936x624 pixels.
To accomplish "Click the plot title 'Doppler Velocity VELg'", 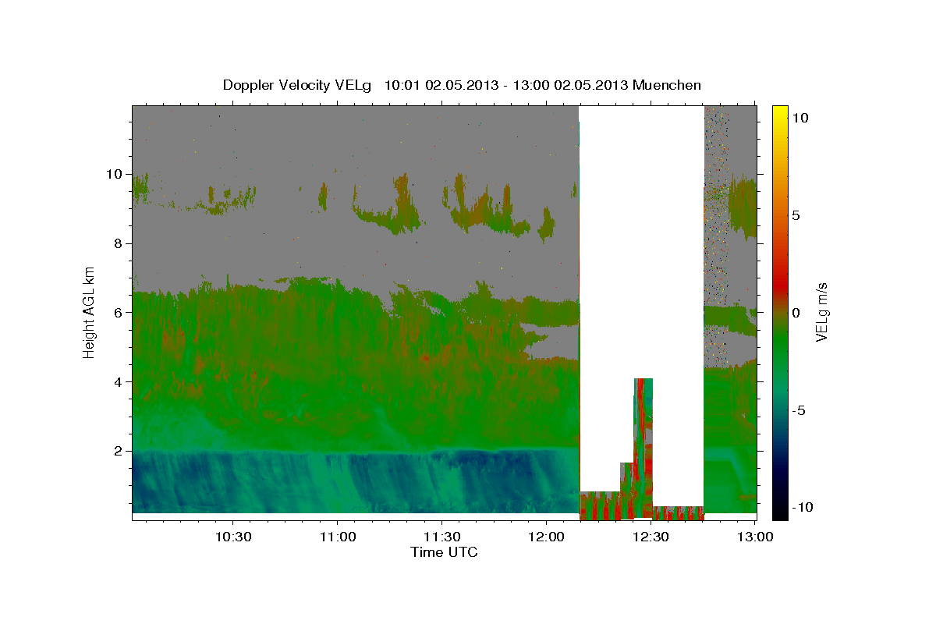I will (x=297, y=85).
